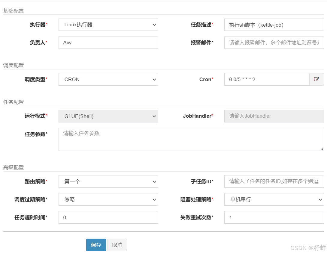Image resolution: width=327 pixels, height=253 pixels.
Task: Click the 路由策略 label
Action: click(36, 181)
